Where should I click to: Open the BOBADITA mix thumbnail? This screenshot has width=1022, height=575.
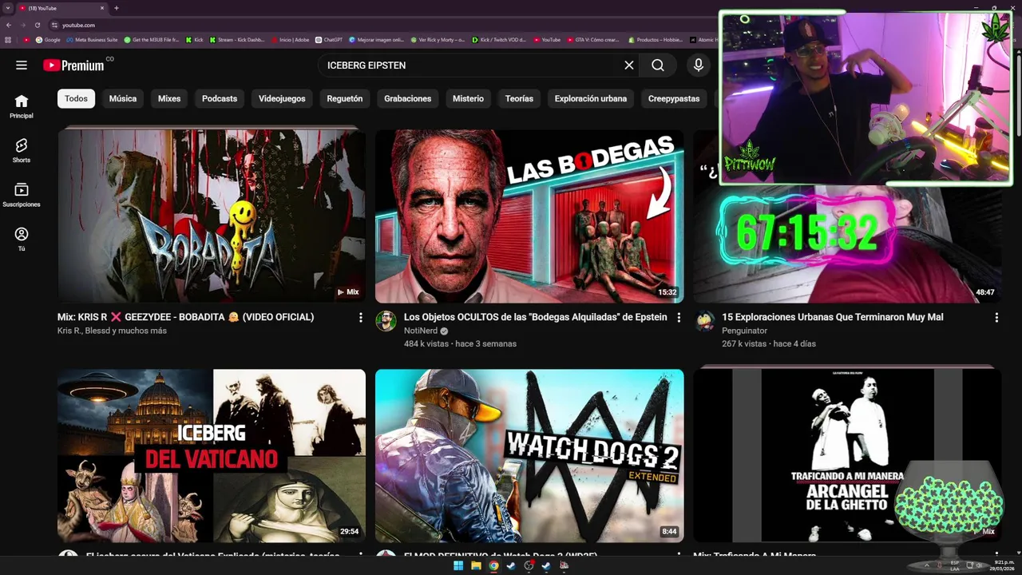[212, 216]
